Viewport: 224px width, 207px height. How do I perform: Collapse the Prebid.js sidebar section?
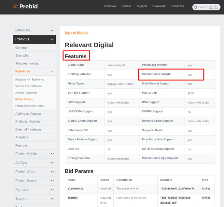pyautogui.click(x=52, y=39)
